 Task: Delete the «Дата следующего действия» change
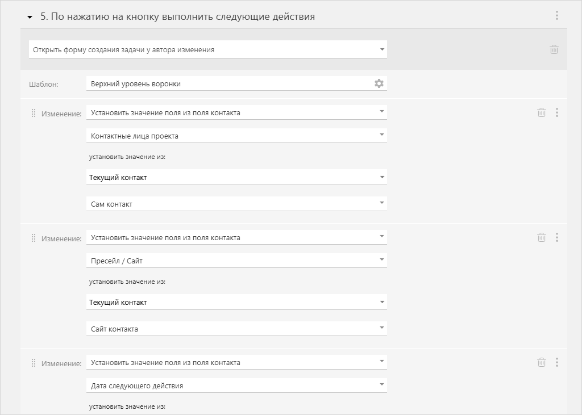tap(542, 362)
